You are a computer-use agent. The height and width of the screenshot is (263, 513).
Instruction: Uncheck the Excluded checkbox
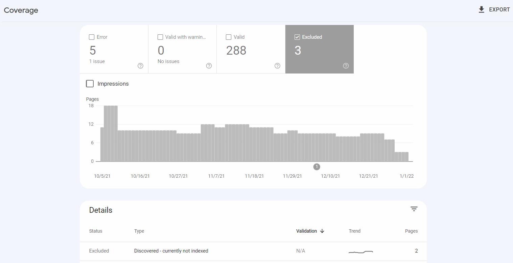[297, 37]
